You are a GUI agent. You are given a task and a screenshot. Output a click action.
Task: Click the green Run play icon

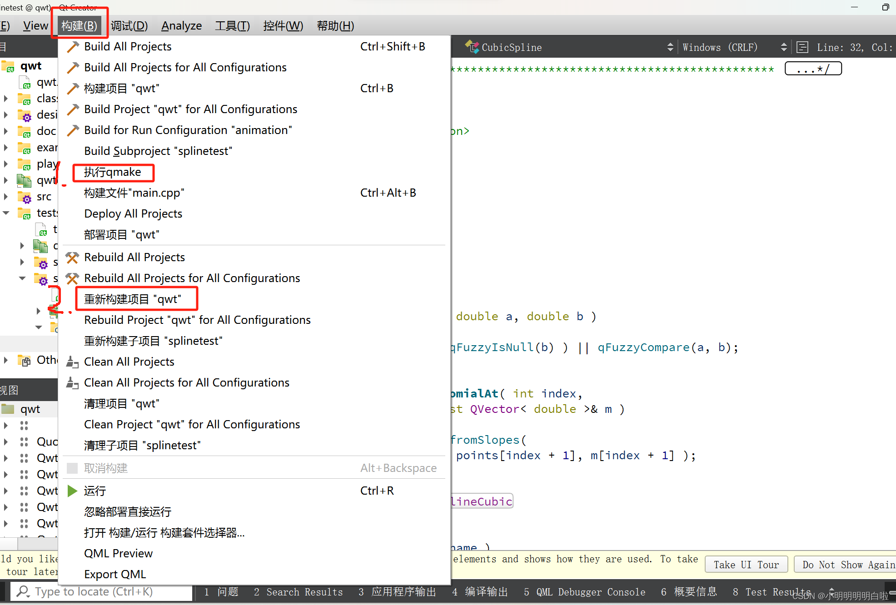72,491
